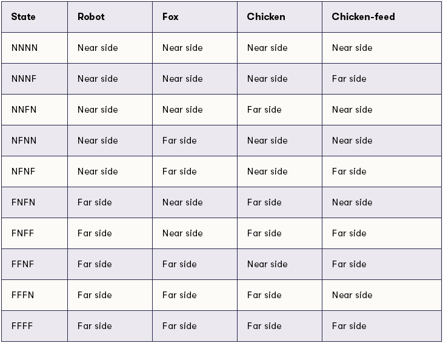Select the NFNN state cell
The width and height of the screenshot is (443, 343).
(x=35, y=141)
